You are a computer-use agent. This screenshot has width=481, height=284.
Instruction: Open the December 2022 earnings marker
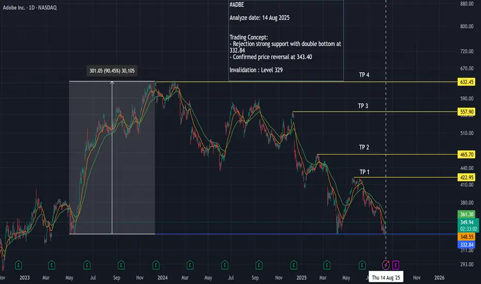(19, 265)
